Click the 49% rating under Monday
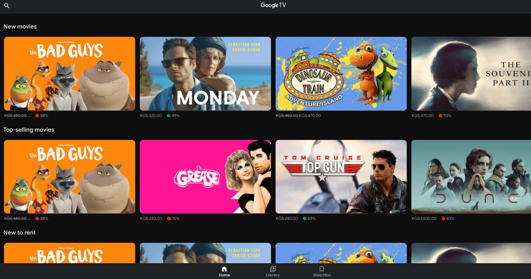The image size is (531, 279). point(176,116)
